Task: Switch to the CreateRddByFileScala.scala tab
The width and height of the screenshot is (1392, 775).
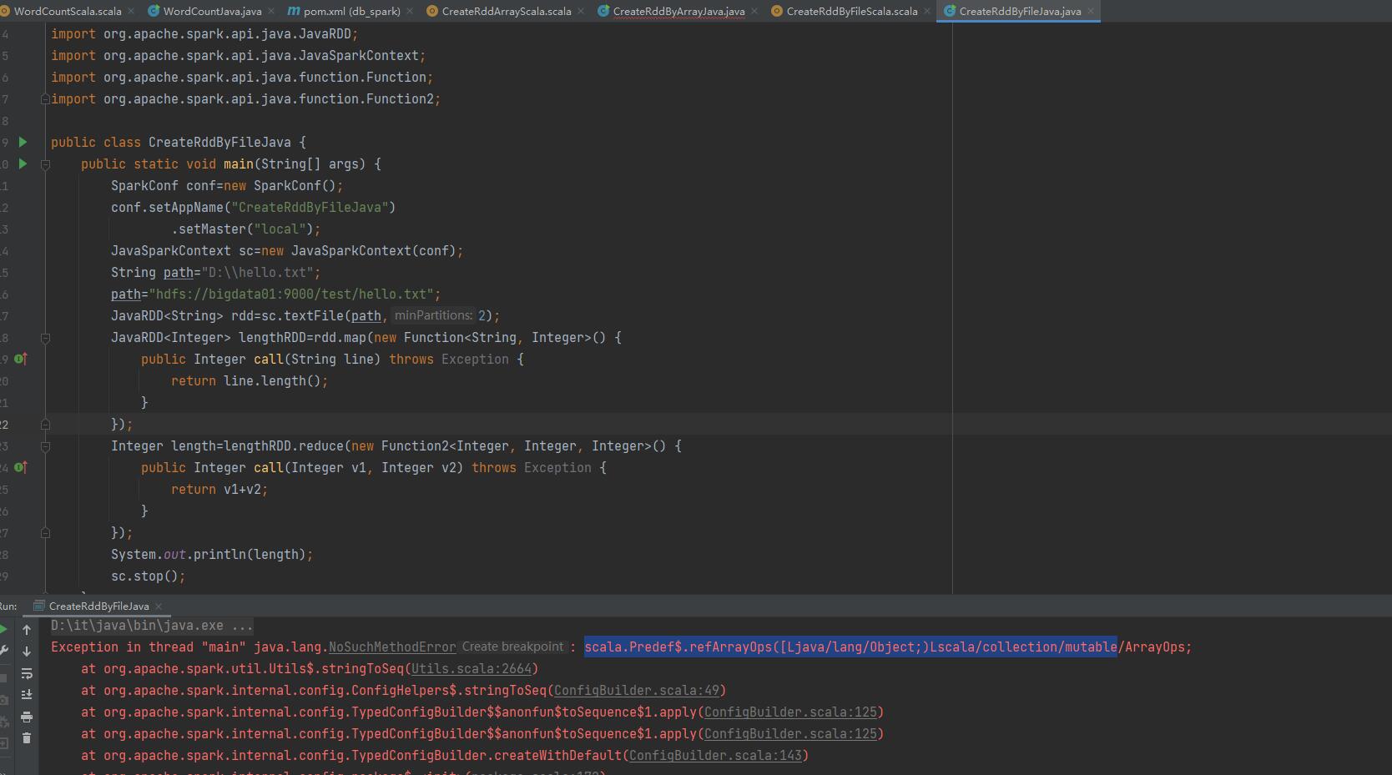Action: click(852, 11)
